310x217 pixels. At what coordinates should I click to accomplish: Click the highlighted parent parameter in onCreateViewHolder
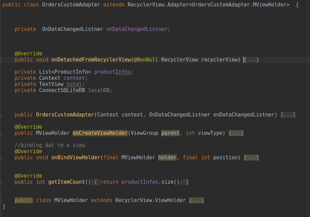(x=170, y=133)
